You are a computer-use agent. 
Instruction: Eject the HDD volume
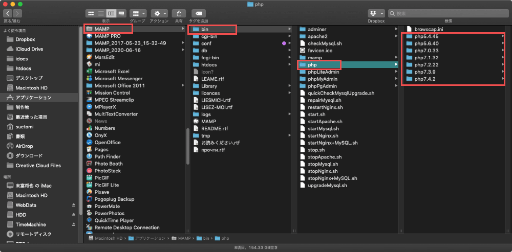tap(73, 215)
